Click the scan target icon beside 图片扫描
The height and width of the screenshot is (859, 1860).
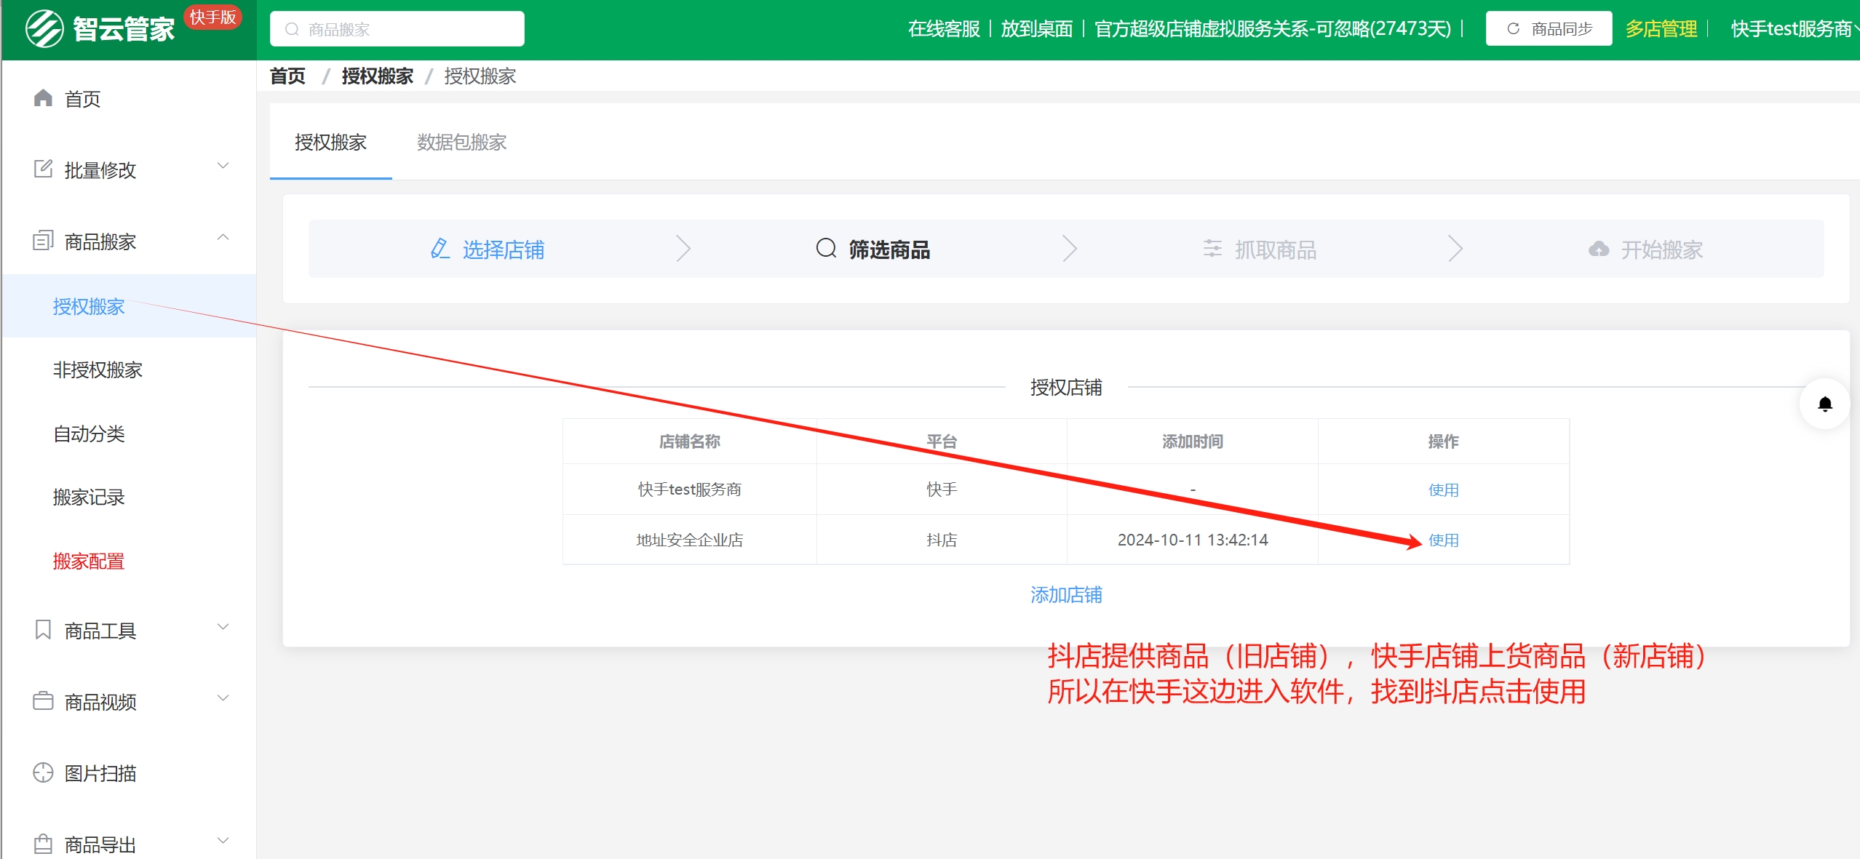[44, 772]
